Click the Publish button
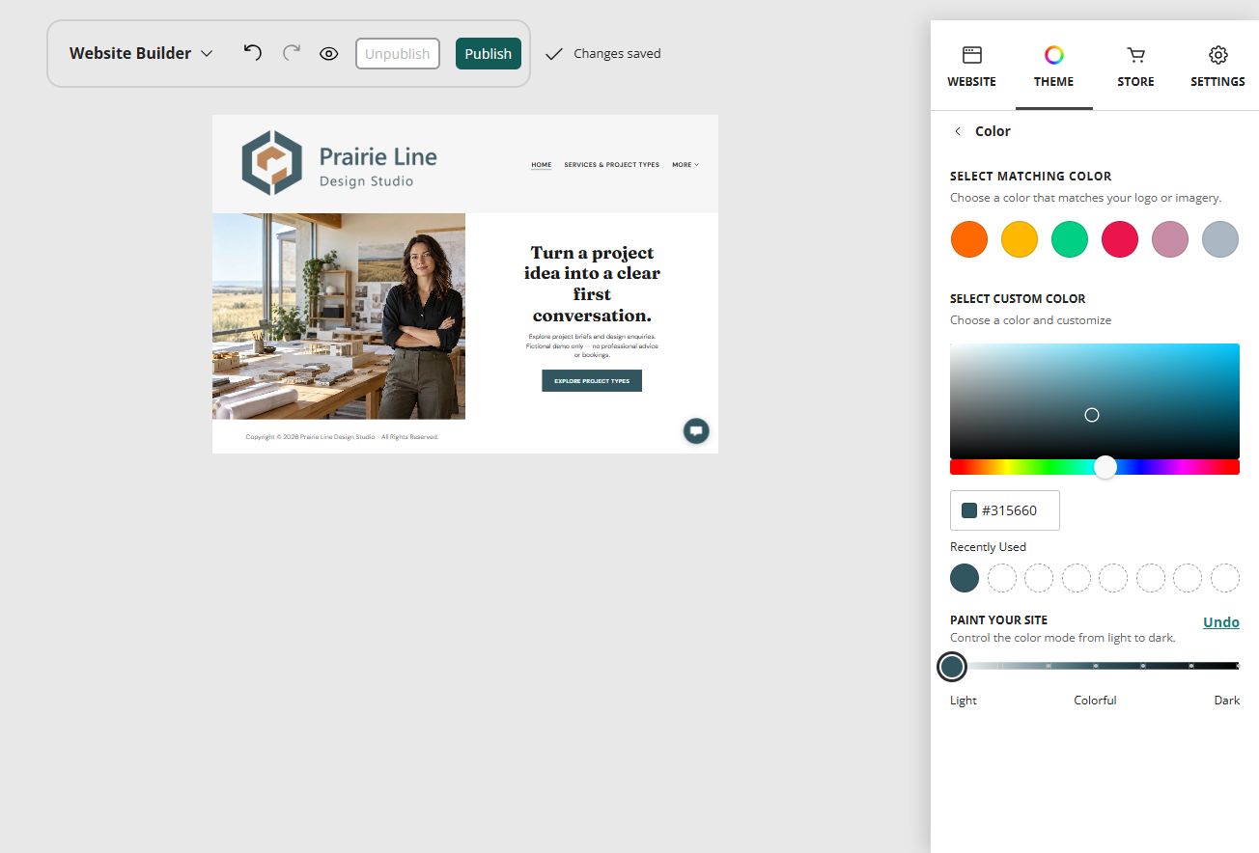The image size is (1259, 853). (489, 54)
